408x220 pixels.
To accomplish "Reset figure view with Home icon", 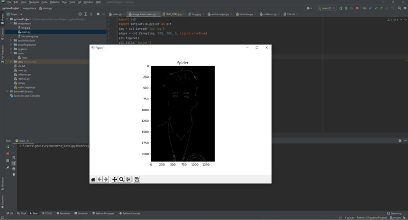I will [x=93, y=180].
